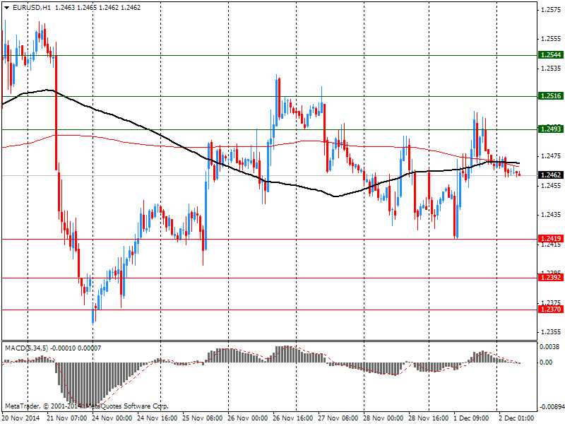Click the 1.2355 price scale value
This screenshot has width=565, height=424.
pos(551,331)
